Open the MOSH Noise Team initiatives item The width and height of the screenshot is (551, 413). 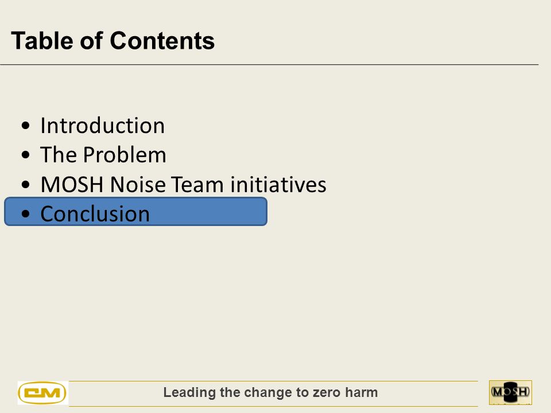[x=183, y=184]
